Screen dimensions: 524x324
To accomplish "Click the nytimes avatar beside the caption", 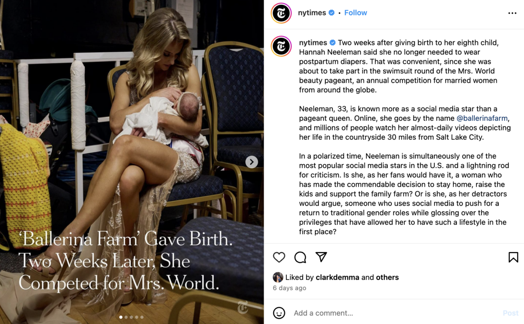I will point(281,46).
